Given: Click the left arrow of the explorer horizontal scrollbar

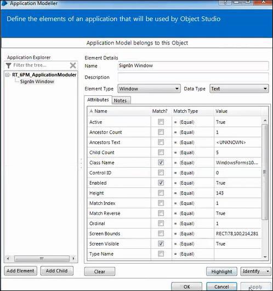Looking at the screenshot, I should tap(8, 258).
